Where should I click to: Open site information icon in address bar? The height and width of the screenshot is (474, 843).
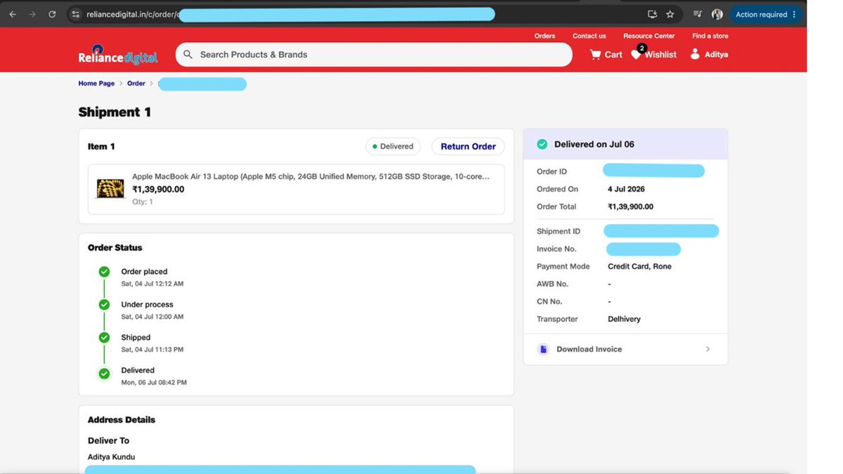[x=76, y=14]
